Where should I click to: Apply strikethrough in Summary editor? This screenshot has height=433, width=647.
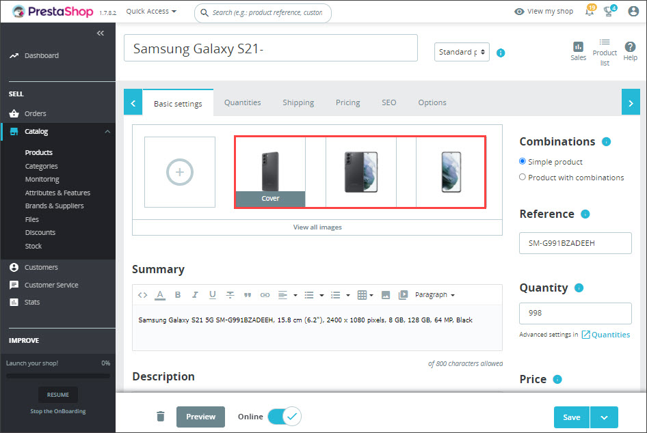230,295
